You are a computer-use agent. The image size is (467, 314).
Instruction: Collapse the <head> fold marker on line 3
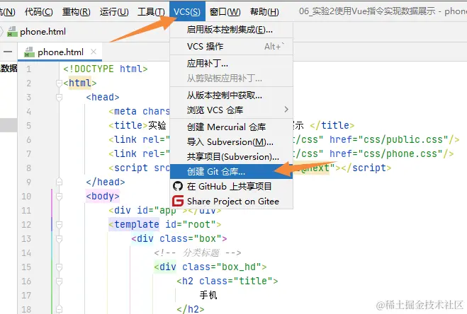[59, 97]
